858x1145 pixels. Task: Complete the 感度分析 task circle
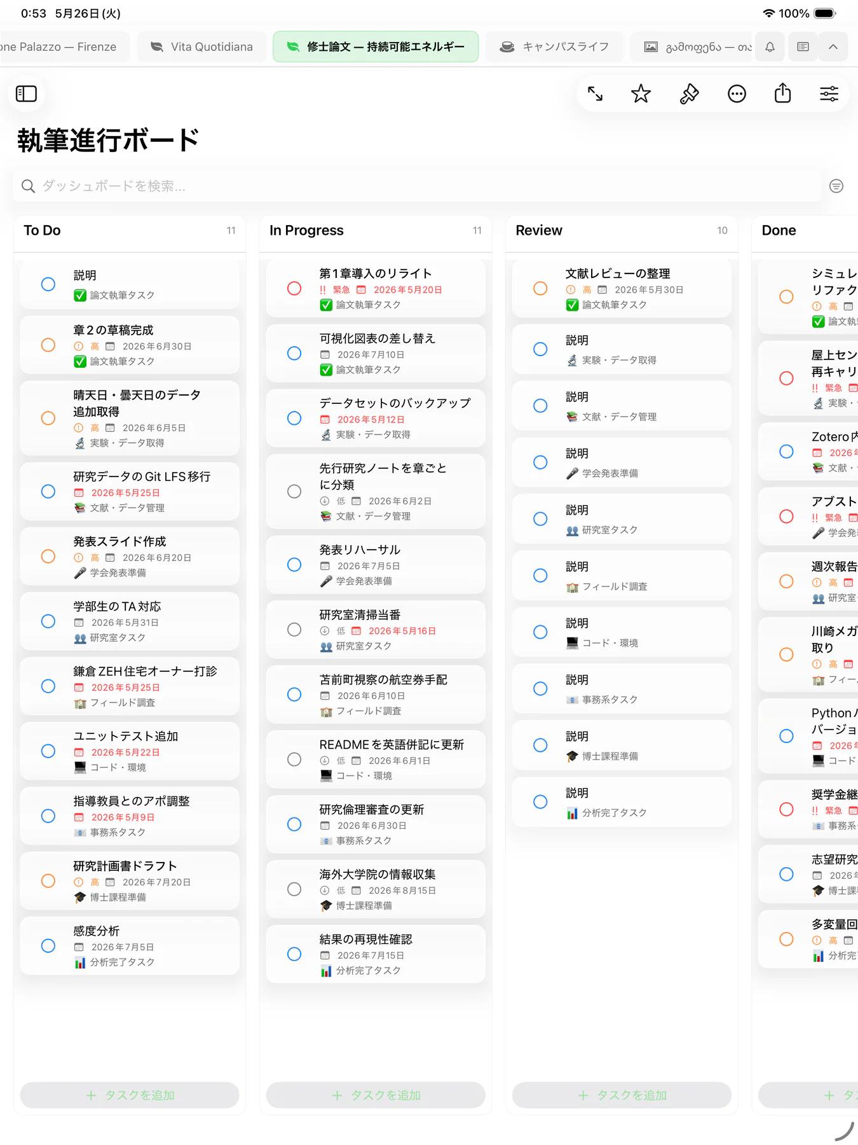(x=48, y=946)
